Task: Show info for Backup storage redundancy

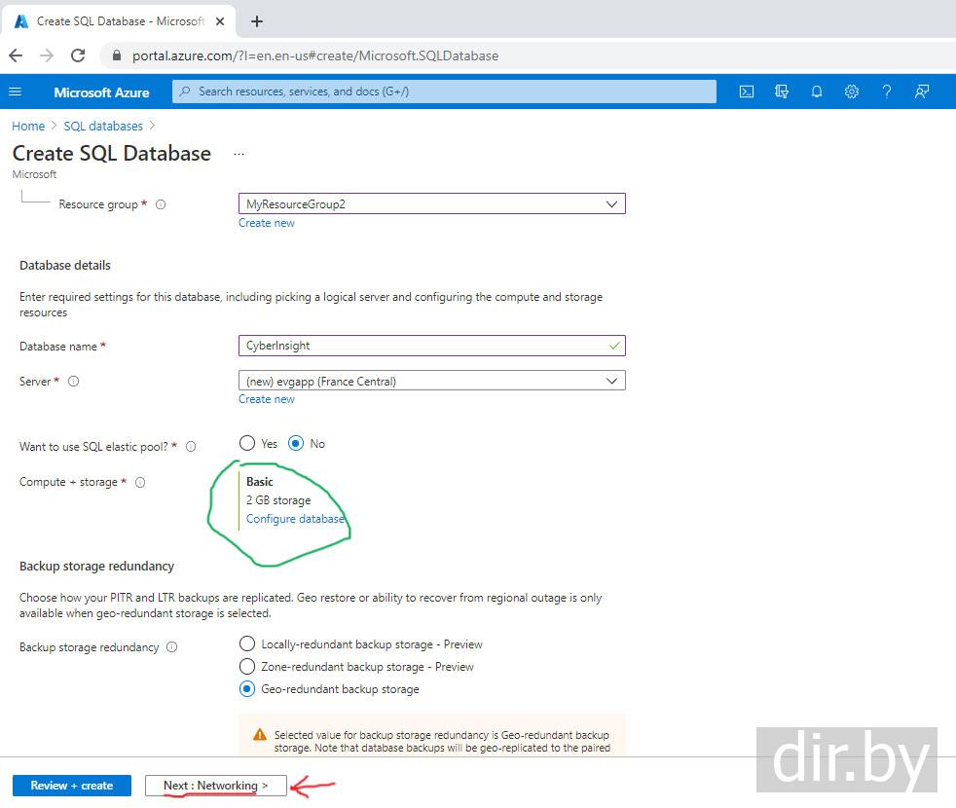Action: pos(172,647)
